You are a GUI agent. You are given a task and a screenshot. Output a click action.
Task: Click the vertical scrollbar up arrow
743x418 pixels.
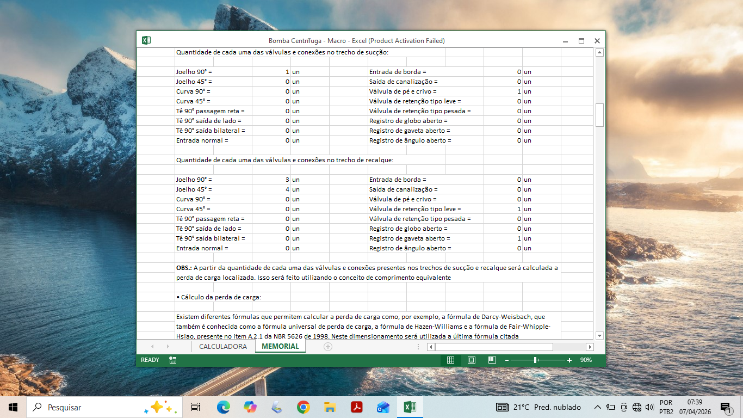tap(599, 53)
